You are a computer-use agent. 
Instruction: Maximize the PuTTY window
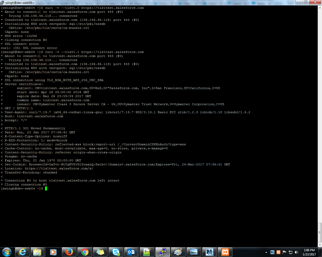coord(306,2)
